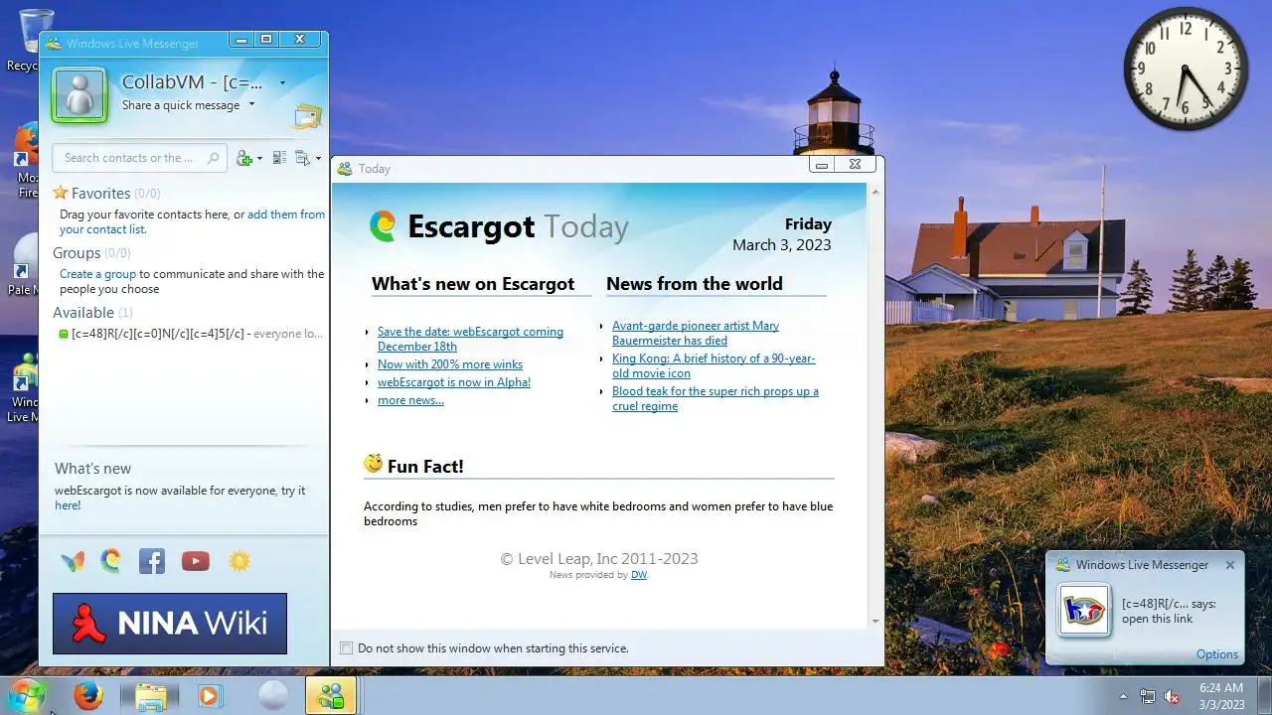1272x715 pixels.
Task: Open the email inbox envelope icon in Messenger
Action: tap(308, 116)
